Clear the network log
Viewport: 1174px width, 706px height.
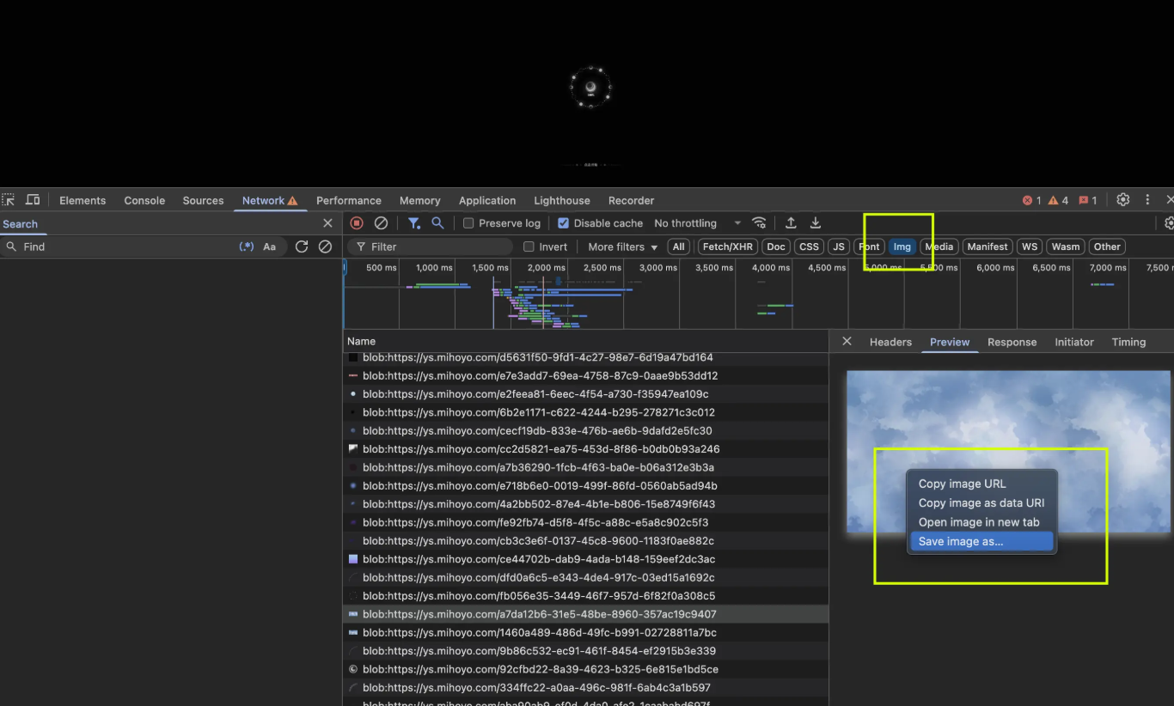click(381, 222)
